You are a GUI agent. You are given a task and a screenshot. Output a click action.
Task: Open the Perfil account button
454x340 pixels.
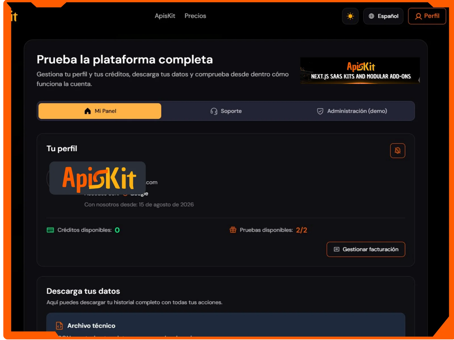(427, 16)
